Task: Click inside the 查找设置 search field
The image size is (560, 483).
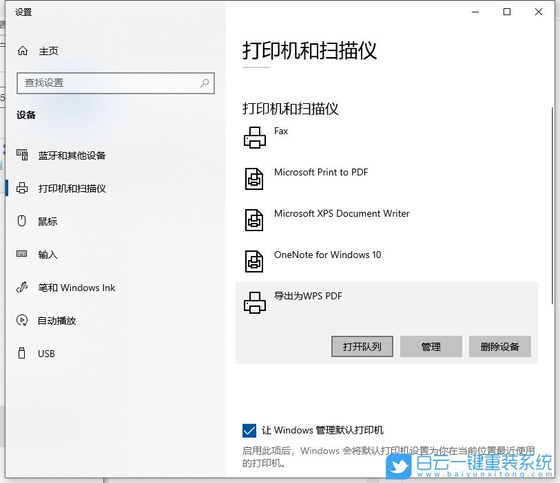Action: [x=115, y=83]
